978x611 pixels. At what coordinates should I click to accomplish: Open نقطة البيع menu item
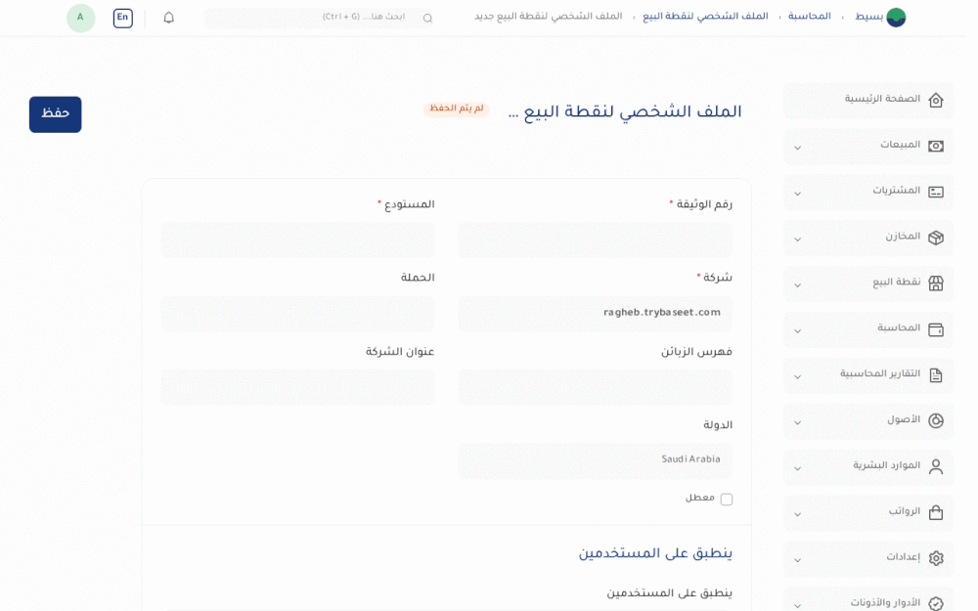pyautogui.click(x=868, y=284)
